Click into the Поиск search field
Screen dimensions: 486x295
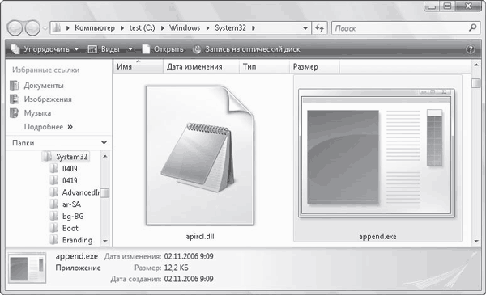tap(400, 28)
